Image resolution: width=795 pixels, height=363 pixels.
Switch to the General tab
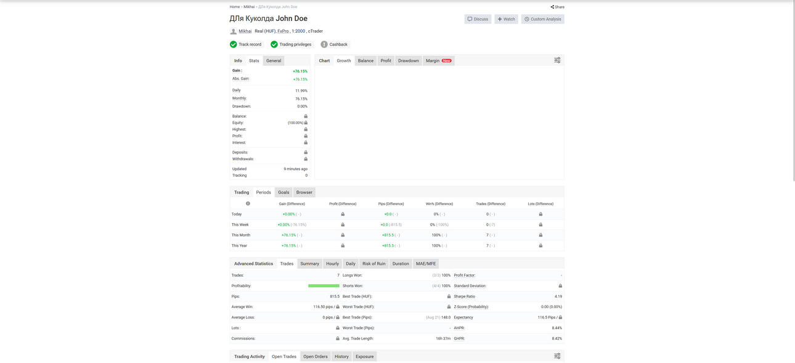(274, 61)
